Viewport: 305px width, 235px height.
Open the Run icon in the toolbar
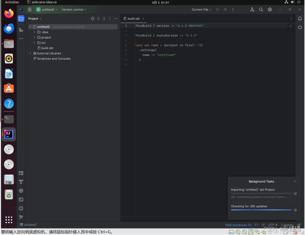[x=217, y=10]
